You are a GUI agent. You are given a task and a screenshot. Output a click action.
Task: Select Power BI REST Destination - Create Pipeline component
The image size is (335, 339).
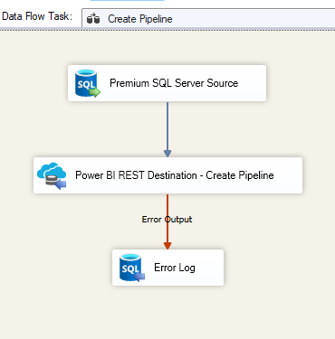(167, 175)
